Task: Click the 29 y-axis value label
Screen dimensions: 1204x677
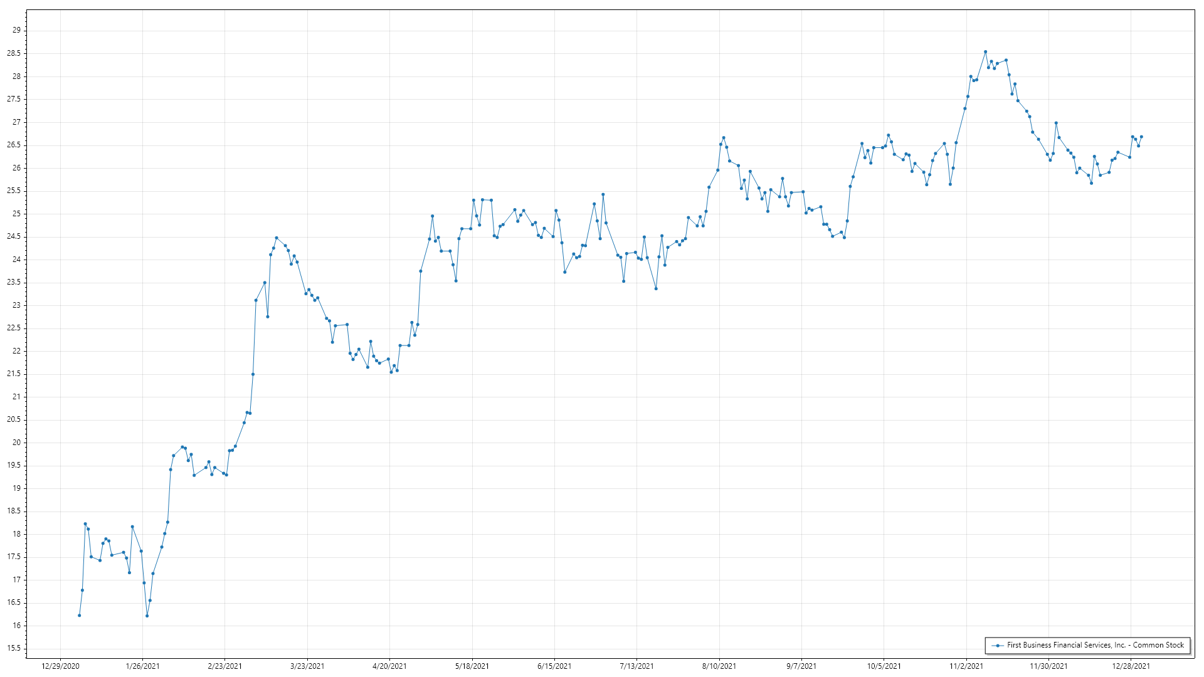Action: pyautogui.click(x=16, y=30)
